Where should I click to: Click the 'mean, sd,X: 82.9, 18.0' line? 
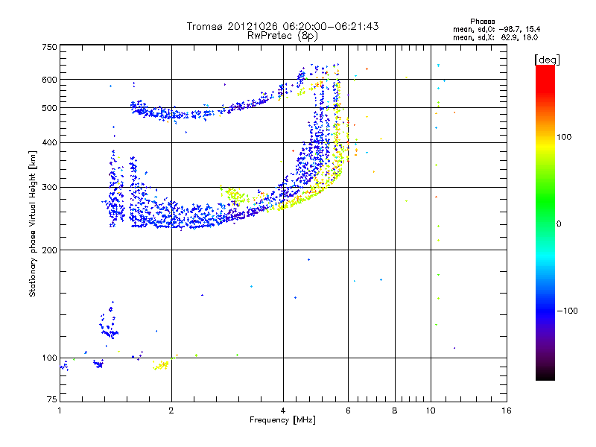[x=495, y=37]
